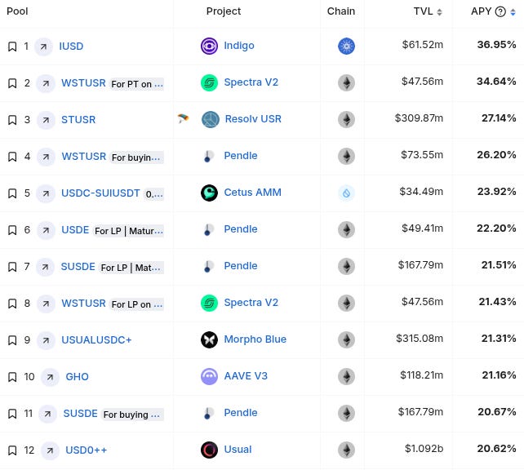Image resolution: width=524 pixels, height=470 pixels.
Task: Bookmark the GHO pool row
Action: tap(12, 377)
